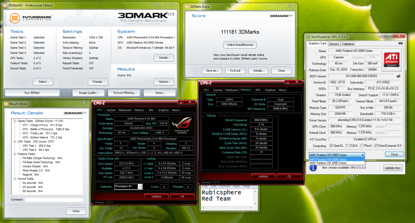Image resolution: width=415 pixels, height=223 pixels.
Task: Select the CPU Test 1 result row
Action: tap(36, 146)
